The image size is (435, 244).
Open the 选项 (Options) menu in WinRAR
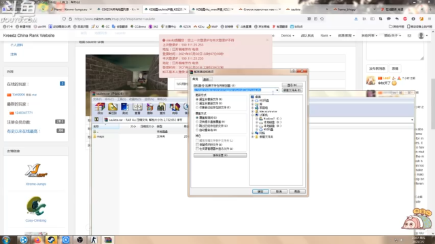(150, 99)
